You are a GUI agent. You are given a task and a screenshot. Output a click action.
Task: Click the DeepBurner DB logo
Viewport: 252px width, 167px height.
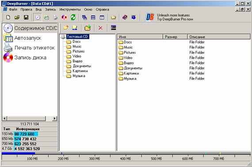pyautogui.click(x=149, y=17)
